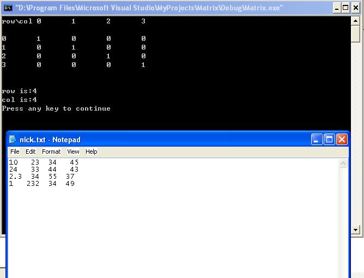Click the console scrollbar down arrow
Viewport: 364px width, 278px height.
coord(355,230)
